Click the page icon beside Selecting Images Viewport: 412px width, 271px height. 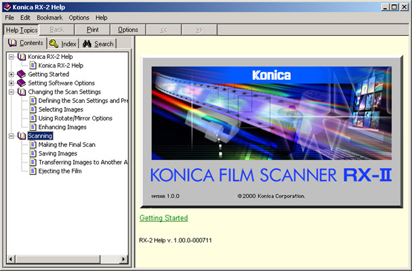[33, 110]
